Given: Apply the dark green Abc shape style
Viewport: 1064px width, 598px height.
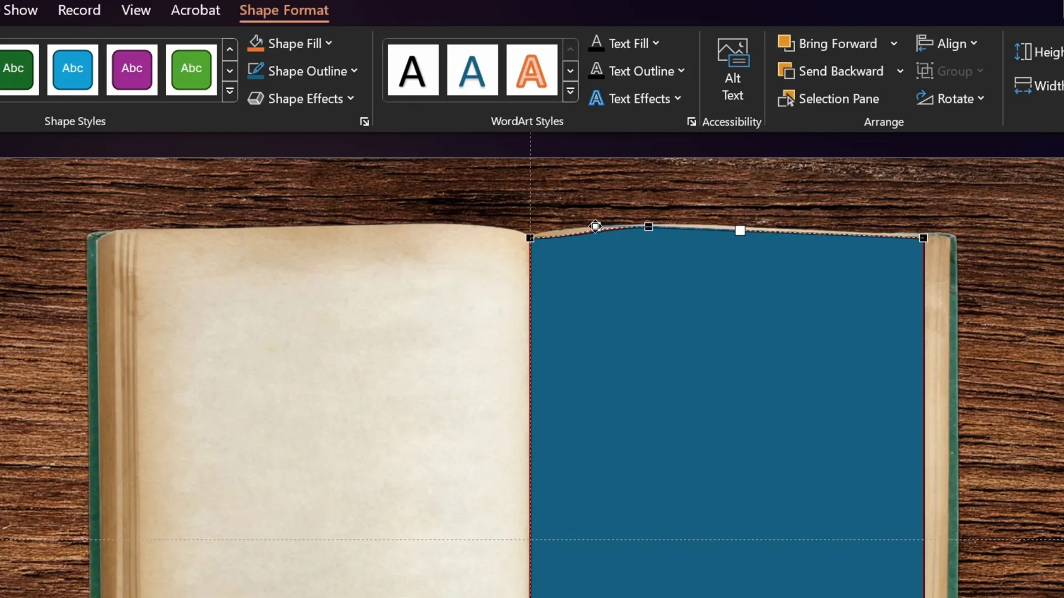Looking at the screenshot, I should 17,69.
